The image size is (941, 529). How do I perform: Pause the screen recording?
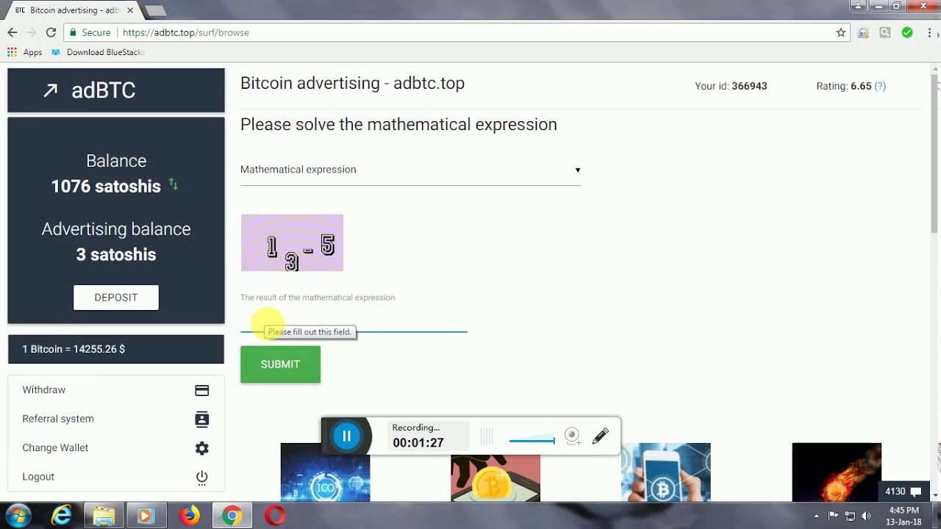coord(346,436)
